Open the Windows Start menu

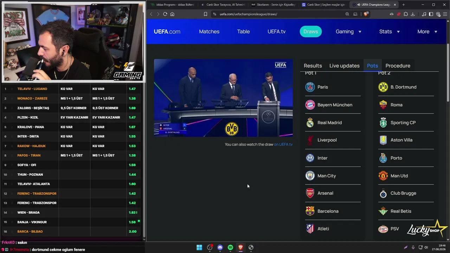[199, 247]
